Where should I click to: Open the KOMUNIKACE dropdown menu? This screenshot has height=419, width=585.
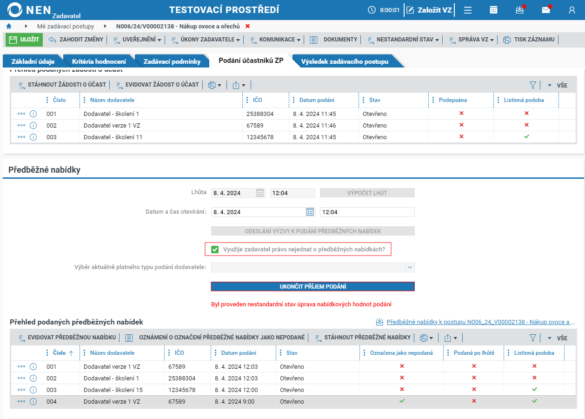coord(275,40)
